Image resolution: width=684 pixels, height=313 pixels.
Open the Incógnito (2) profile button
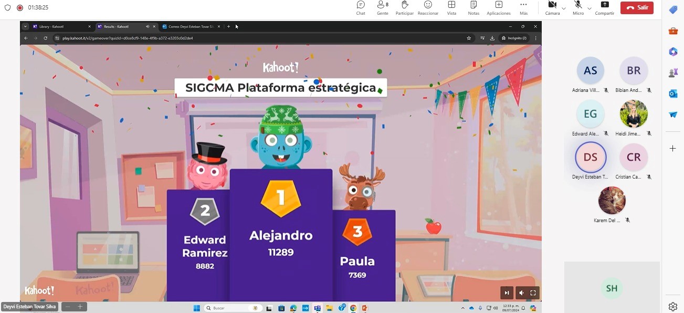[x=514, y=38]
